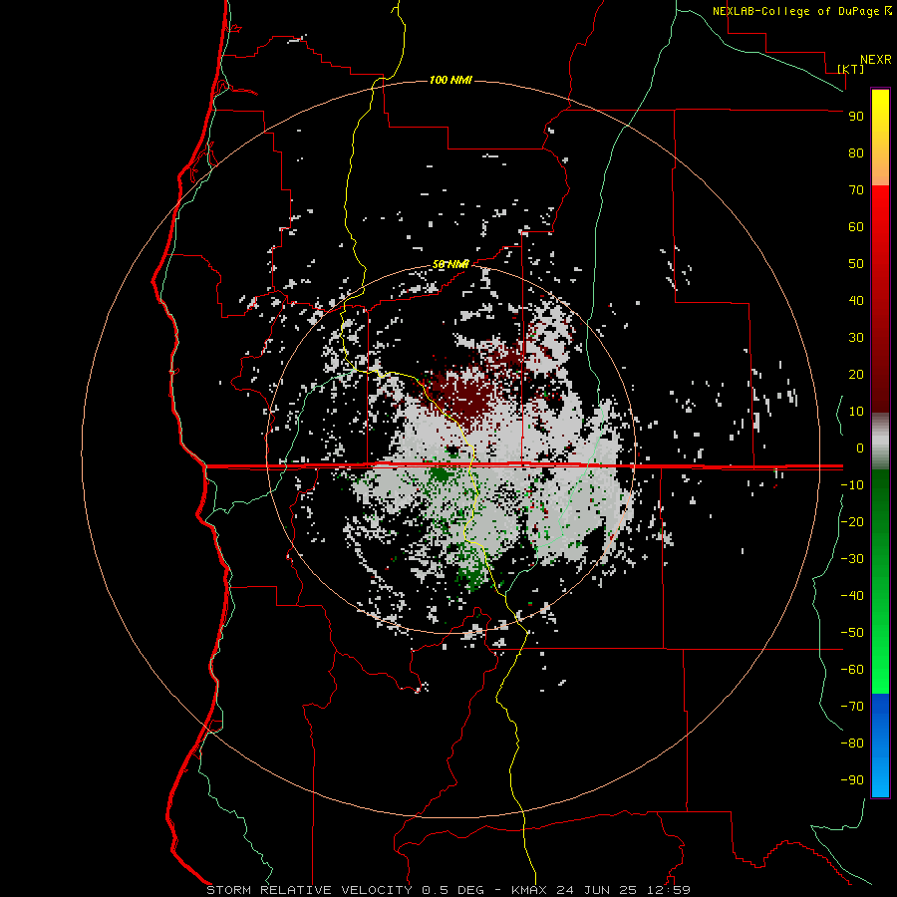897x897 pixels.
Task: Click the "100 NMI" range ring label
Action: click(x=450, y=80)
